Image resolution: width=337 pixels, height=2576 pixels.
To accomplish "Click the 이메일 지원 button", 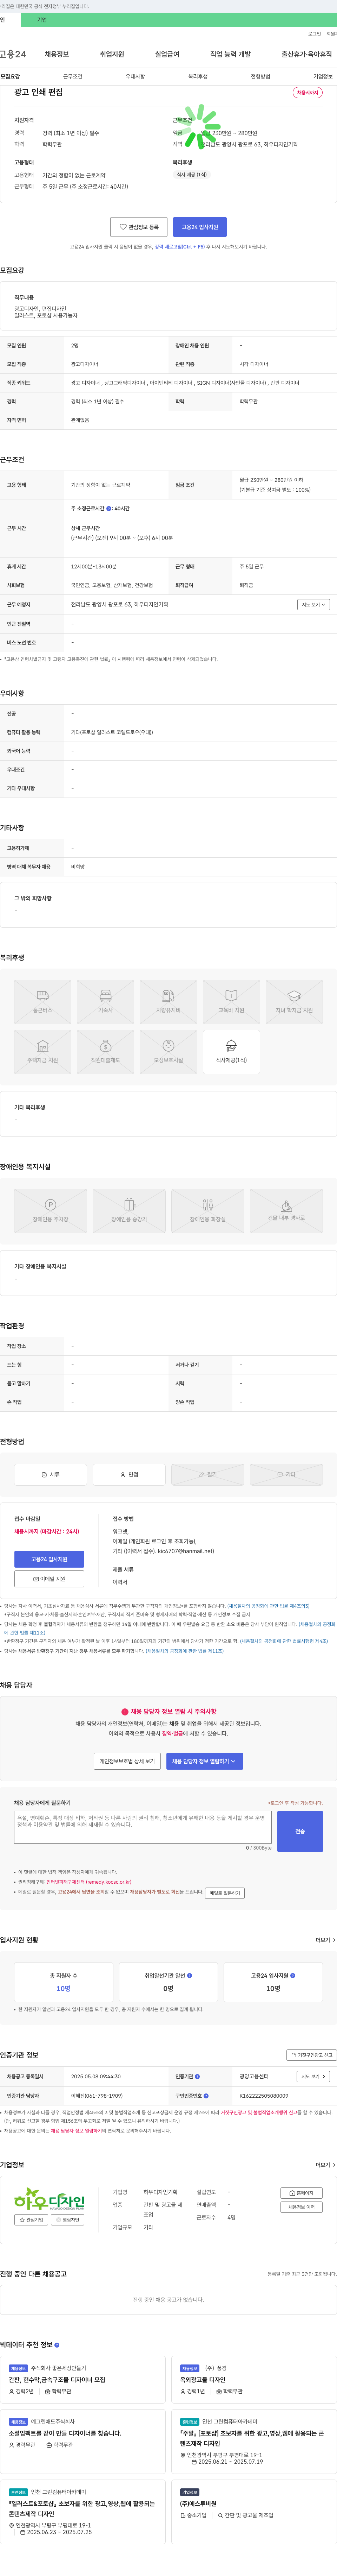I will (x=49, y=1579).
